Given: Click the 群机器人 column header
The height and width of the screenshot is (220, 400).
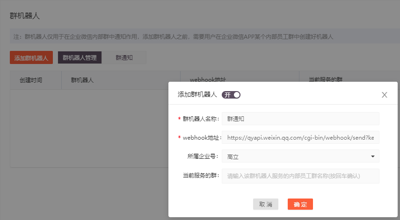Looking at the screenshot, I should pos(82,80).
